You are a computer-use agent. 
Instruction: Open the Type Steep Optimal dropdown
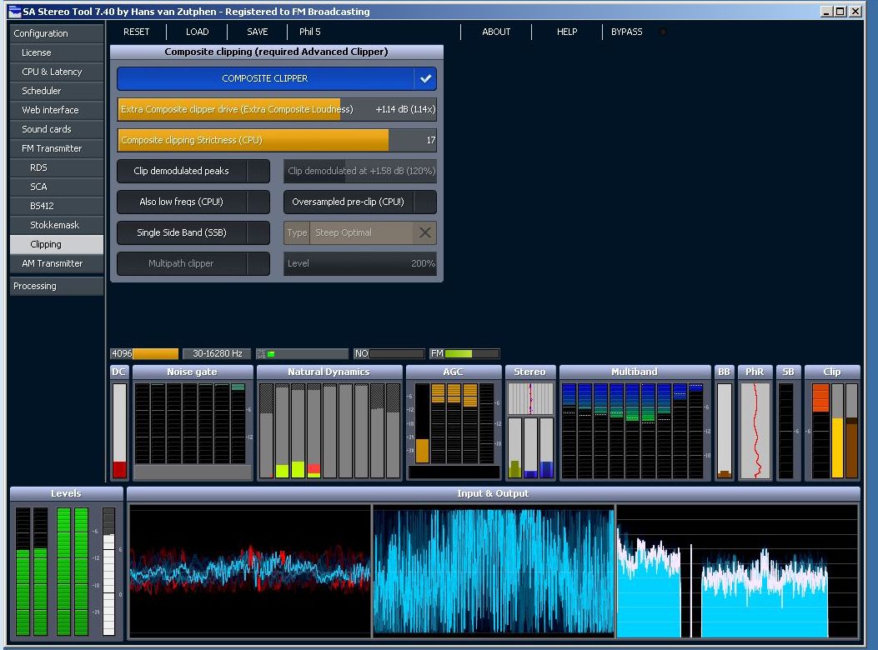click(x=359, y=232)
